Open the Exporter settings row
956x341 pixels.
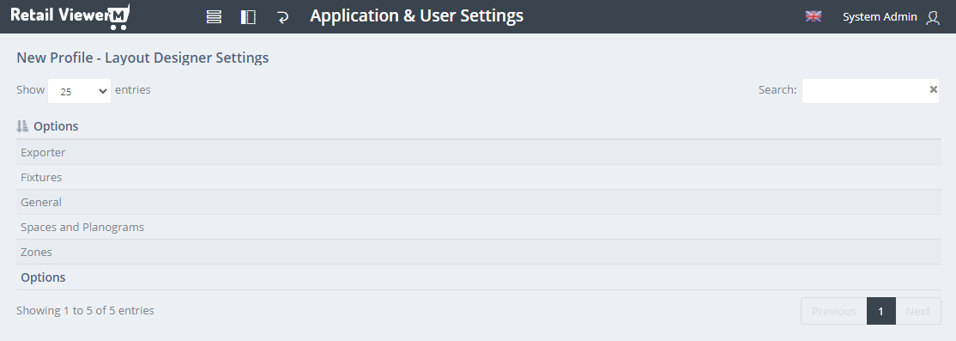(479, 153)
